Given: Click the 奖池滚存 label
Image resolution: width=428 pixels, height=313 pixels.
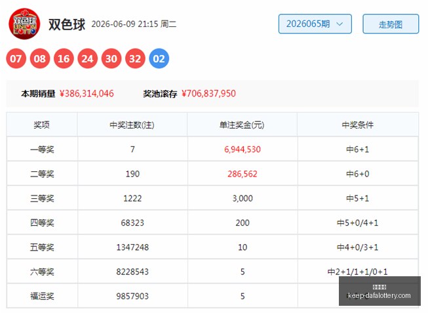Looking at the screenshot, I should pos(160,94).
